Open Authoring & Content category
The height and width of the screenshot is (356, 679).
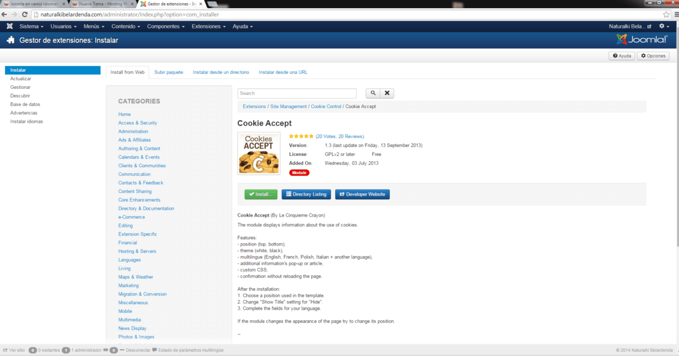[x=139, y=149]
